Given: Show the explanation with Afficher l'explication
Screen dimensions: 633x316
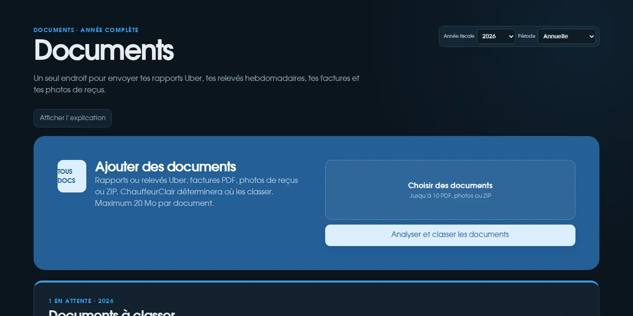Looking at the screenshot, I should click(x=73, y=118).
